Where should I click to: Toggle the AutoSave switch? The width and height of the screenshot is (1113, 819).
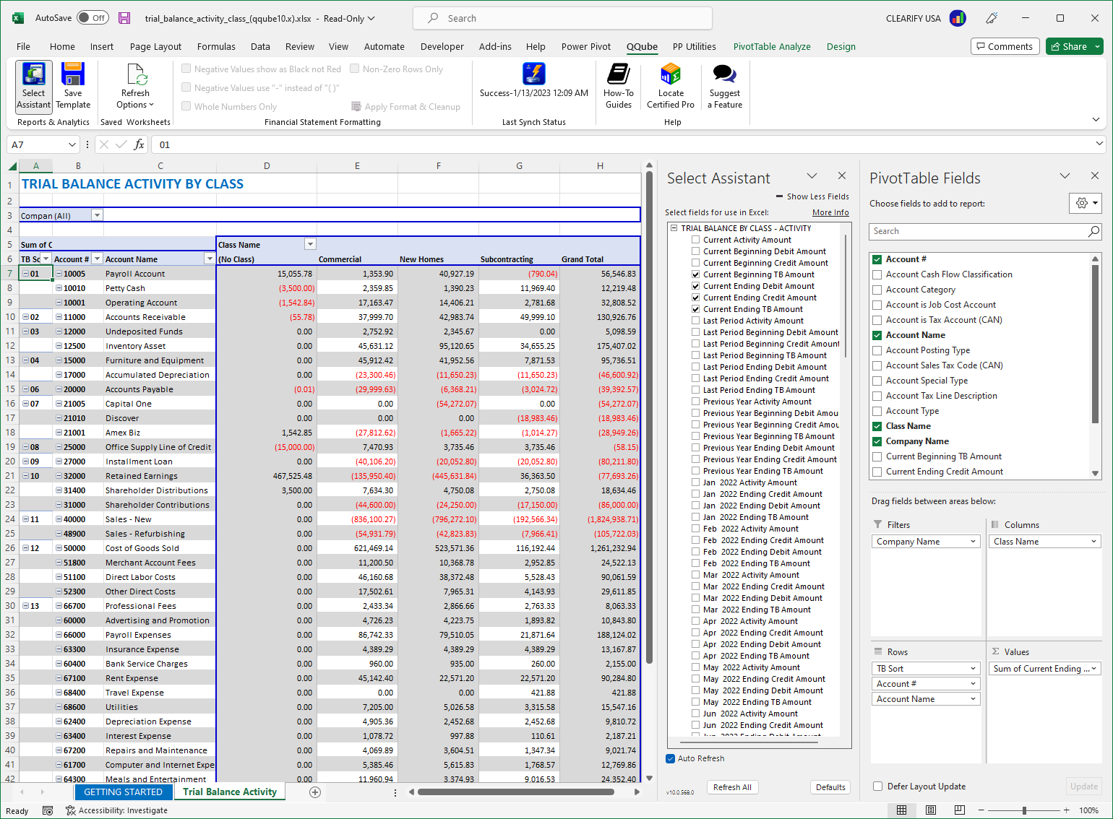pyautogui.click(x=93, y=18)
